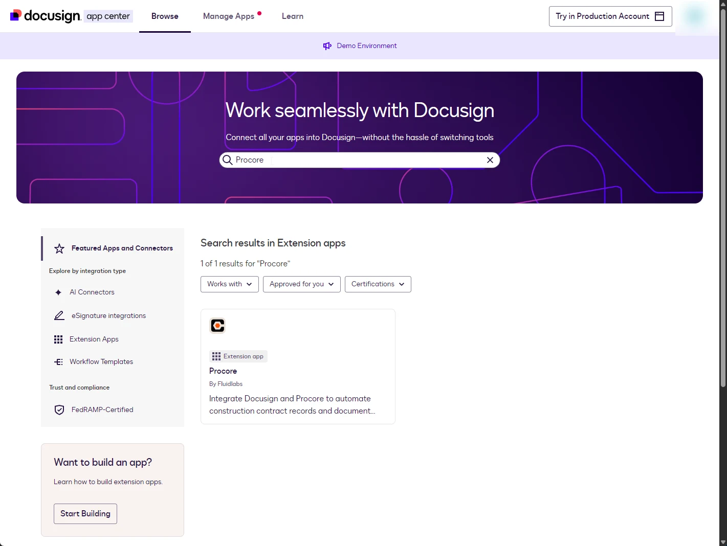
Task: Click the Featured Apps star icon
Action: coord(59,248)
